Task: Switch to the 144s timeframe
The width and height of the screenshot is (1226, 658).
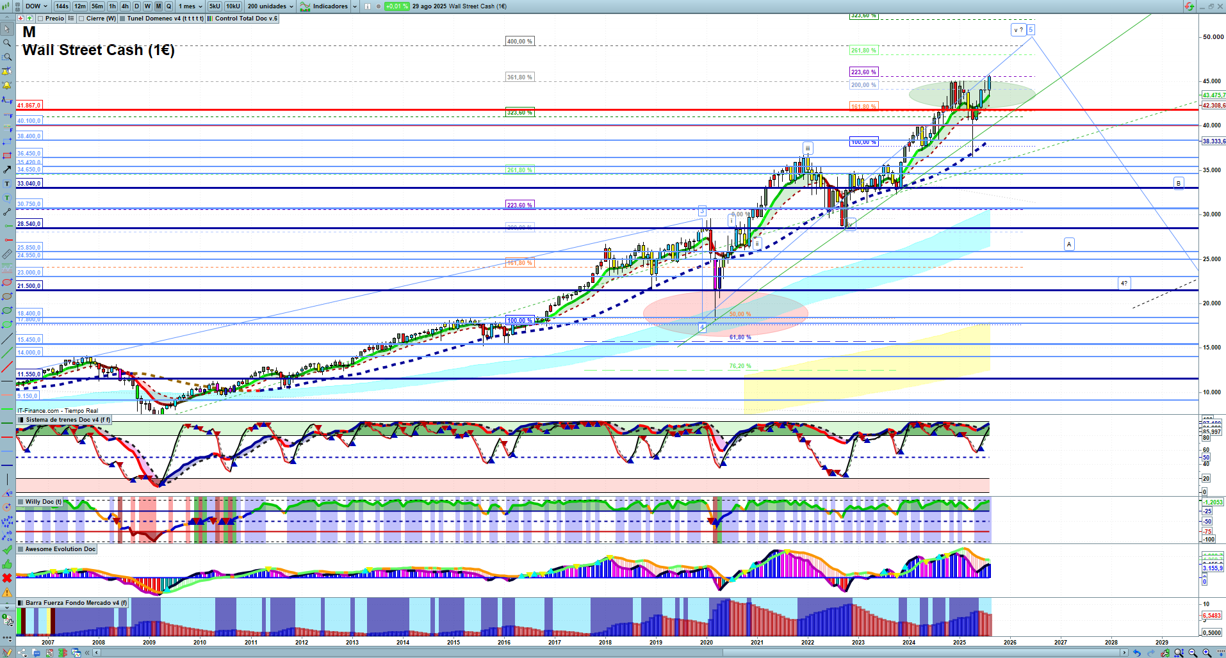Action: [x=62, y=6]
